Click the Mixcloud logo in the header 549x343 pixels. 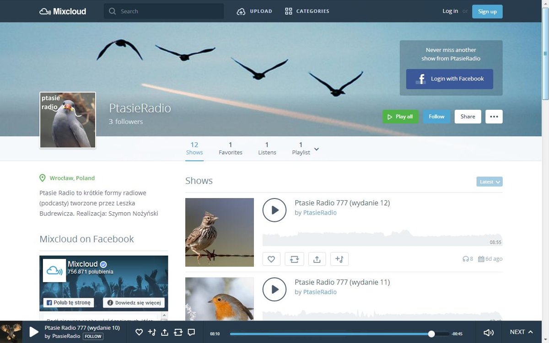63,11
